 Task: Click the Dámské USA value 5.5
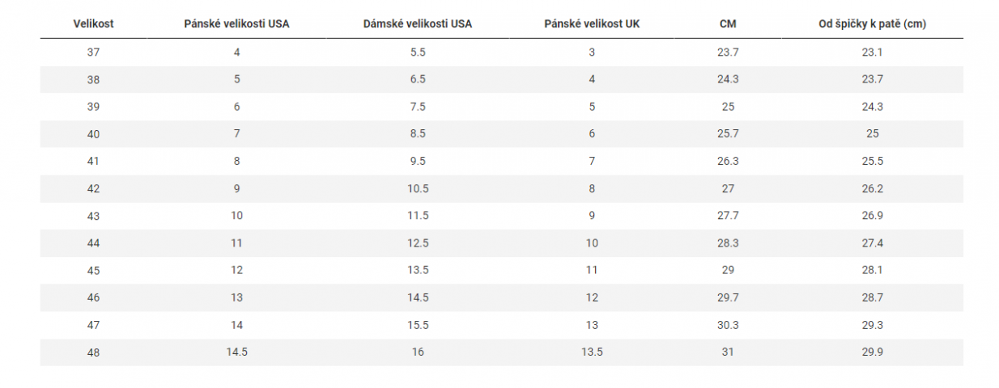point(418,52)
